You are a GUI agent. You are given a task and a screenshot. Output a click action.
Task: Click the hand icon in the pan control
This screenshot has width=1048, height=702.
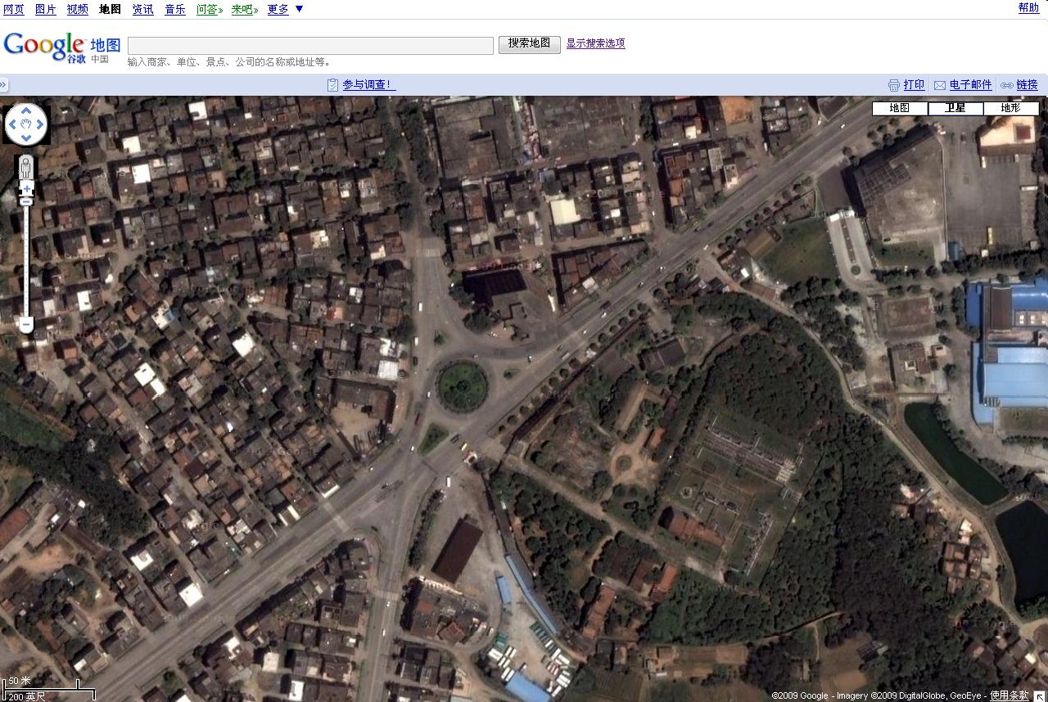[26, 124]
